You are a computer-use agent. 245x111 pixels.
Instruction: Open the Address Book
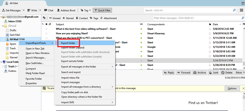tap(66, 11)
